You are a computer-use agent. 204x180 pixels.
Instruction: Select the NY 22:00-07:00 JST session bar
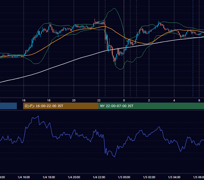coord(151,106)
